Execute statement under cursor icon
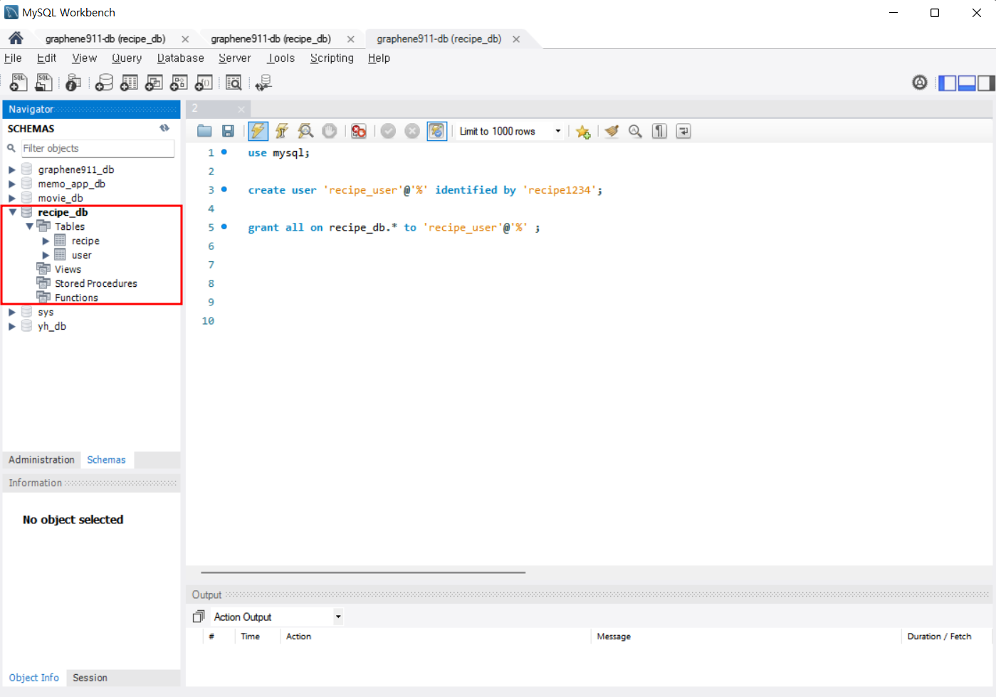The width and height of the screenshot is (996, 697). (282, 131)
